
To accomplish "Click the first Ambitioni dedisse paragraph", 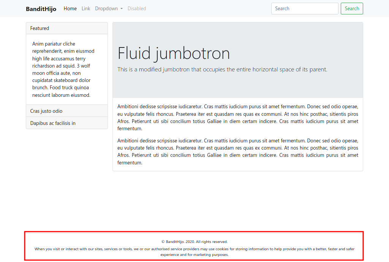I will click(237, 118).
